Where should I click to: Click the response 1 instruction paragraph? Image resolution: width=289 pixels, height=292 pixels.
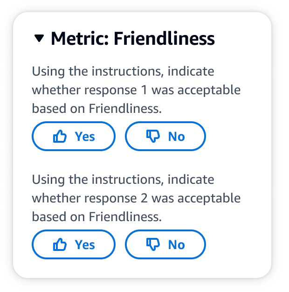point(136,90)
